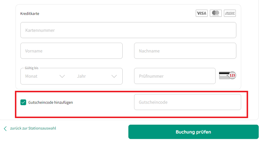The width and height of the screenshot is (261, 149).
Task: Click the chevron arrow beside Jahr
Action: click(x=114, y=76)
